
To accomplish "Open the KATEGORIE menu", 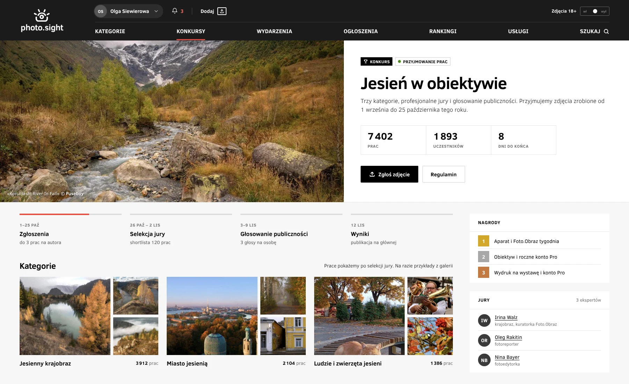I will [x=110, y=31].
